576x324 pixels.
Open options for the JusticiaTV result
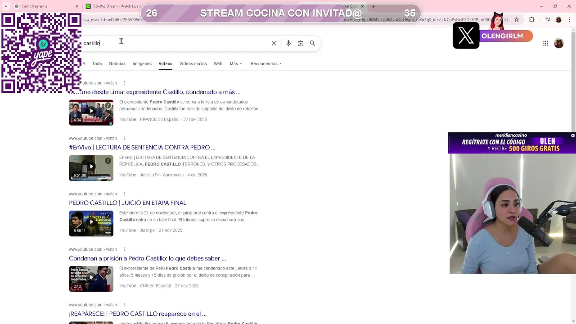tap(125, 138)
